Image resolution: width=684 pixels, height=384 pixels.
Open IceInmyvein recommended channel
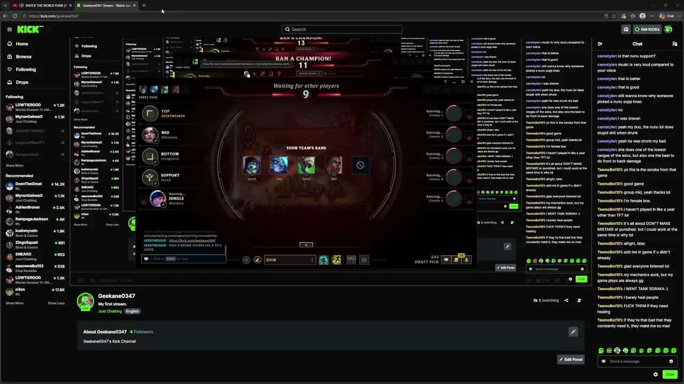[x=35, y=233]
